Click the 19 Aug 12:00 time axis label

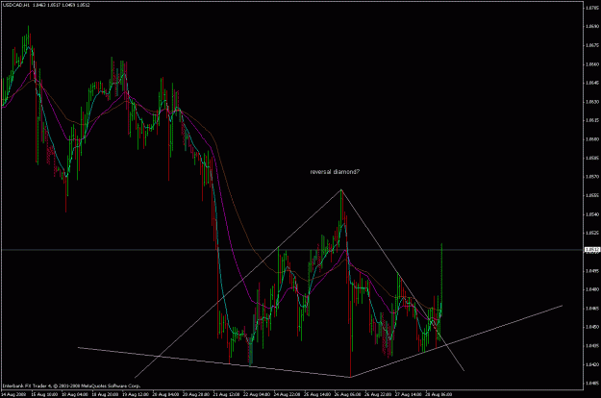point(136,394)
